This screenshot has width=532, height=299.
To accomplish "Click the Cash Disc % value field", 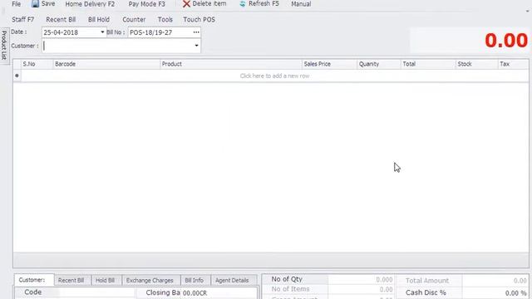I will pos(495,293).
